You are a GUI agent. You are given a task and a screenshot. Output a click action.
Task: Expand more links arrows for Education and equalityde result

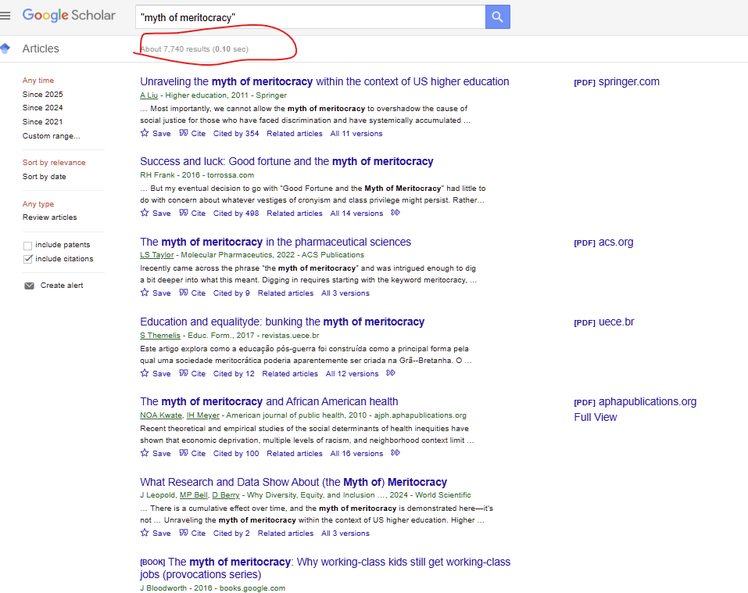[x=391, y=373]
